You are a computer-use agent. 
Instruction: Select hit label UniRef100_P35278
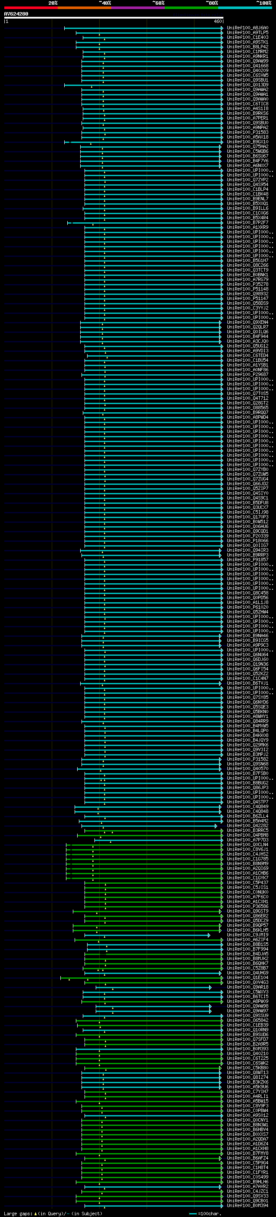[x=248, y=284]
